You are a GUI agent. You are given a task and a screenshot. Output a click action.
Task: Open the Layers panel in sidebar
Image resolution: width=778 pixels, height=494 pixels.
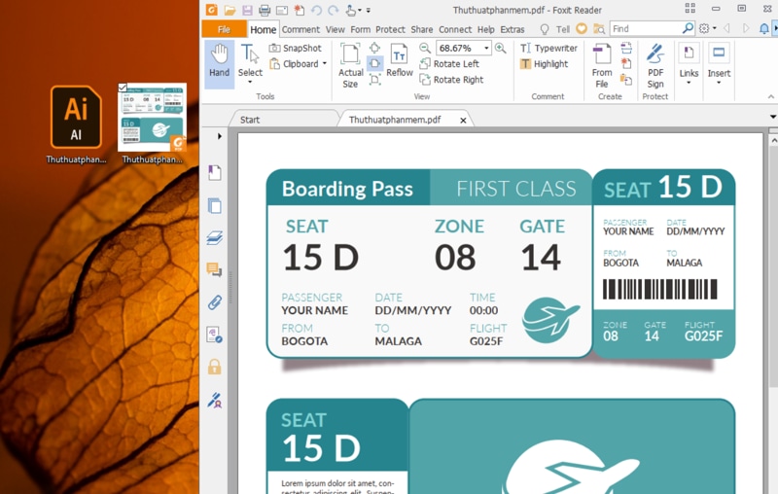[214, 238]
